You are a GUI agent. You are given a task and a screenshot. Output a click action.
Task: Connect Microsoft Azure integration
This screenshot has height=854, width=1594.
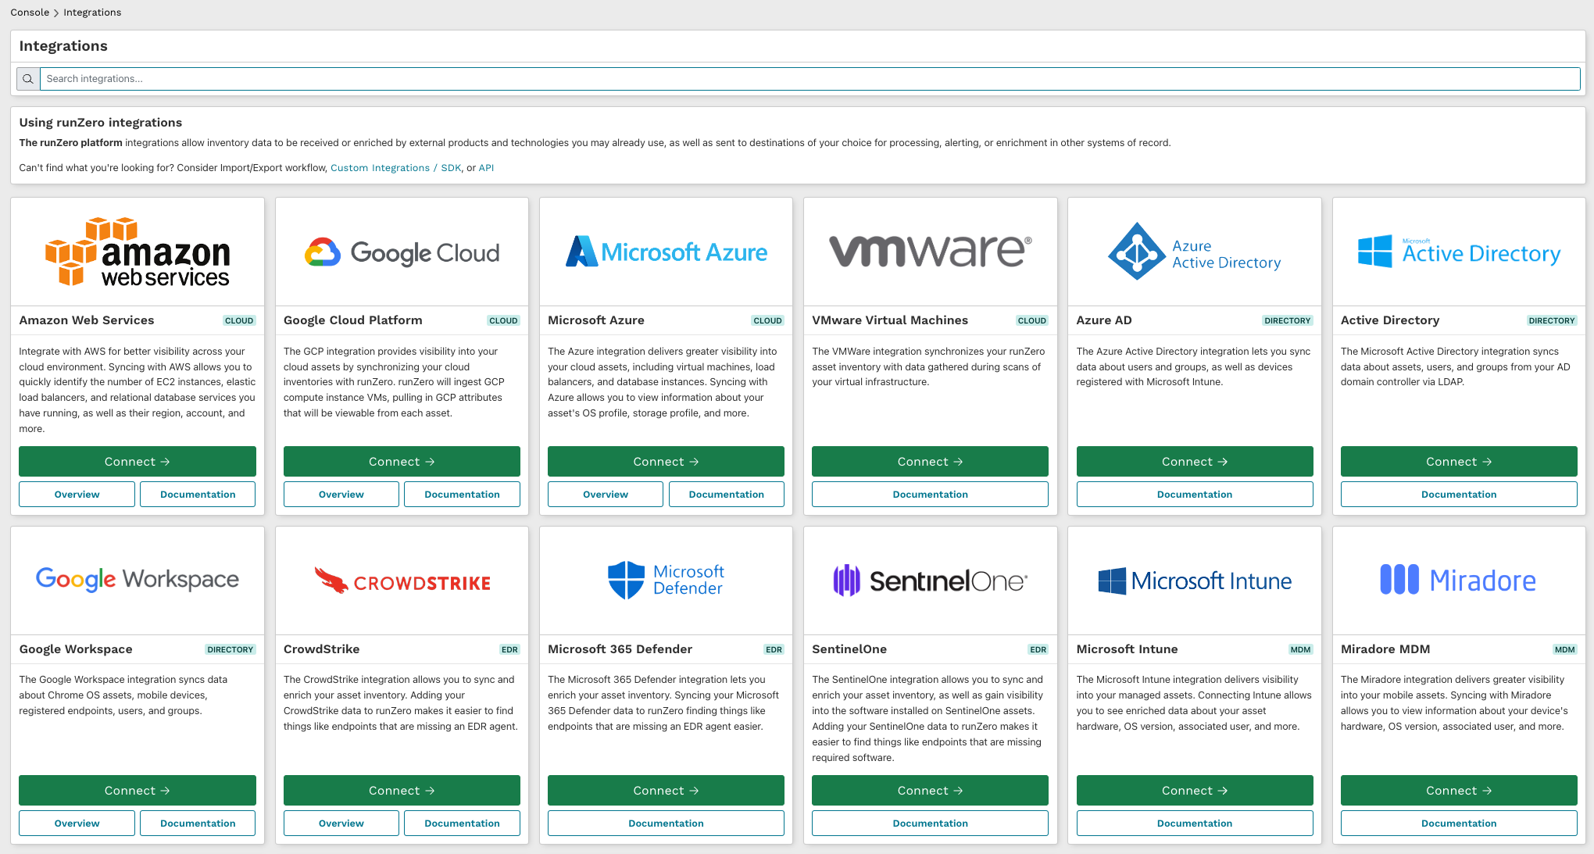666,462
